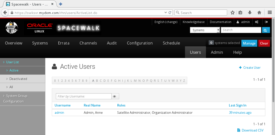The height and width of the screenshot is (135, 275).
Task: Click in the Filter by Username field
Action: [84, 96]
